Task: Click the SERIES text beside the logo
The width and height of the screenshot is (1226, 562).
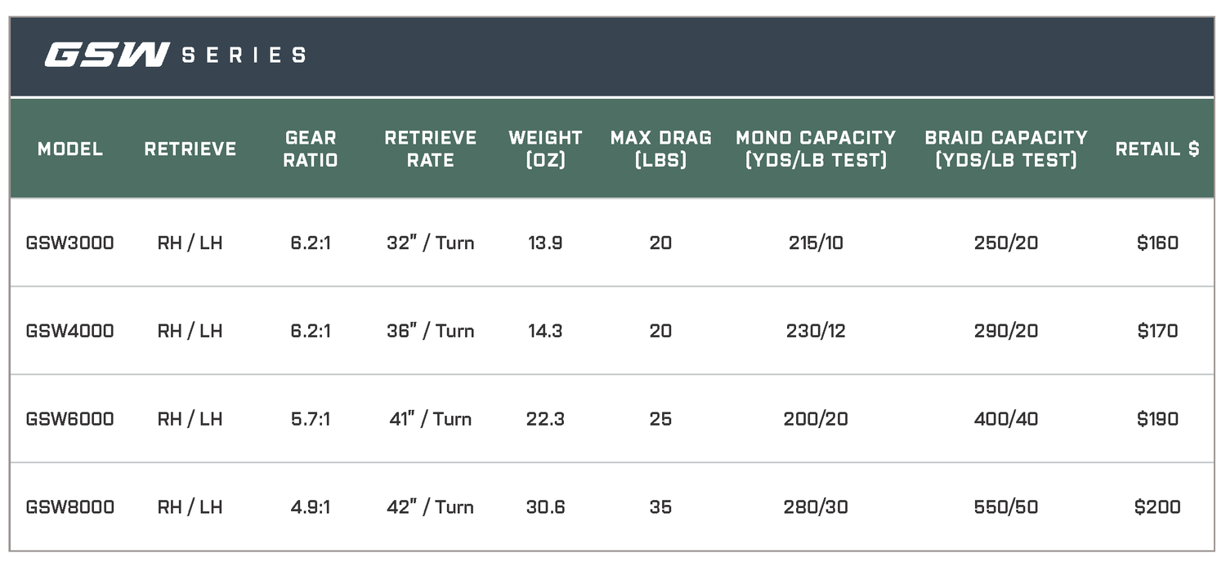Action: (x=244, y=56)
